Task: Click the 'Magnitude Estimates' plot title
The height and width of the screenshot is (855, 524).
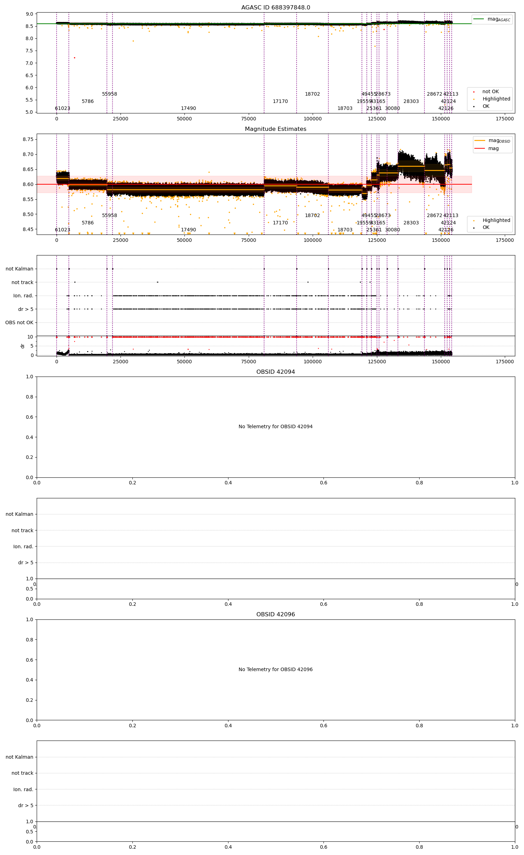Action: 276,129
